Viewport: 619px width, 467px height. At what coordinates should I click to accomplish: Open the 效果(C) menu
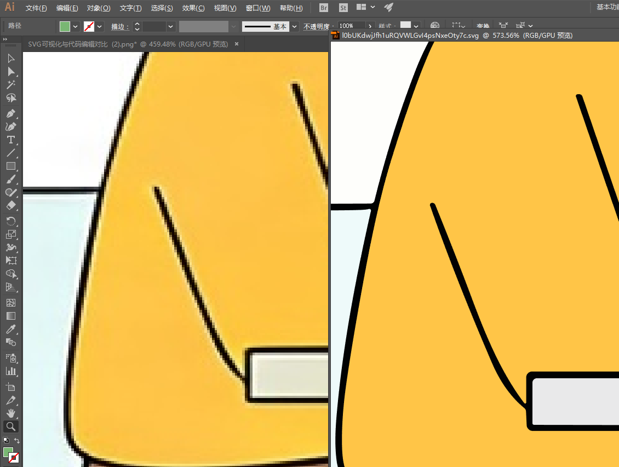pyautogui.click(x=193, y=8)
